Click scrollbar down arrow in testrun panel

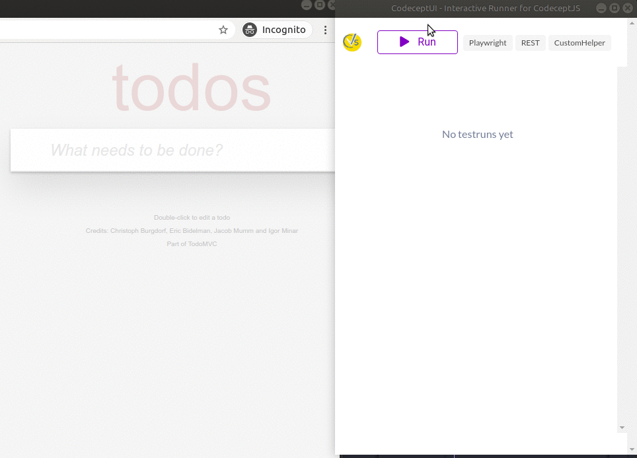(622, 428)
